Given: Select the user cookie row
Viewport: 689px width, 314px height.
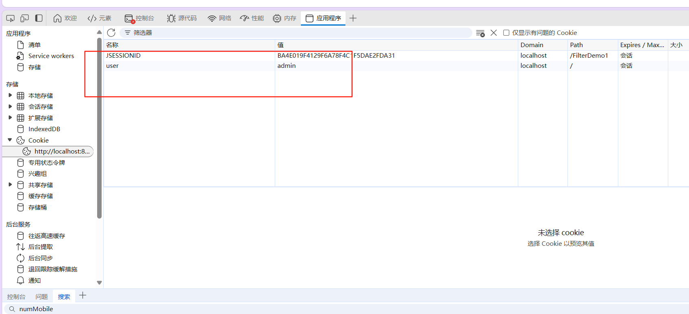Looking at the screenshot, I should pos(396,66).
